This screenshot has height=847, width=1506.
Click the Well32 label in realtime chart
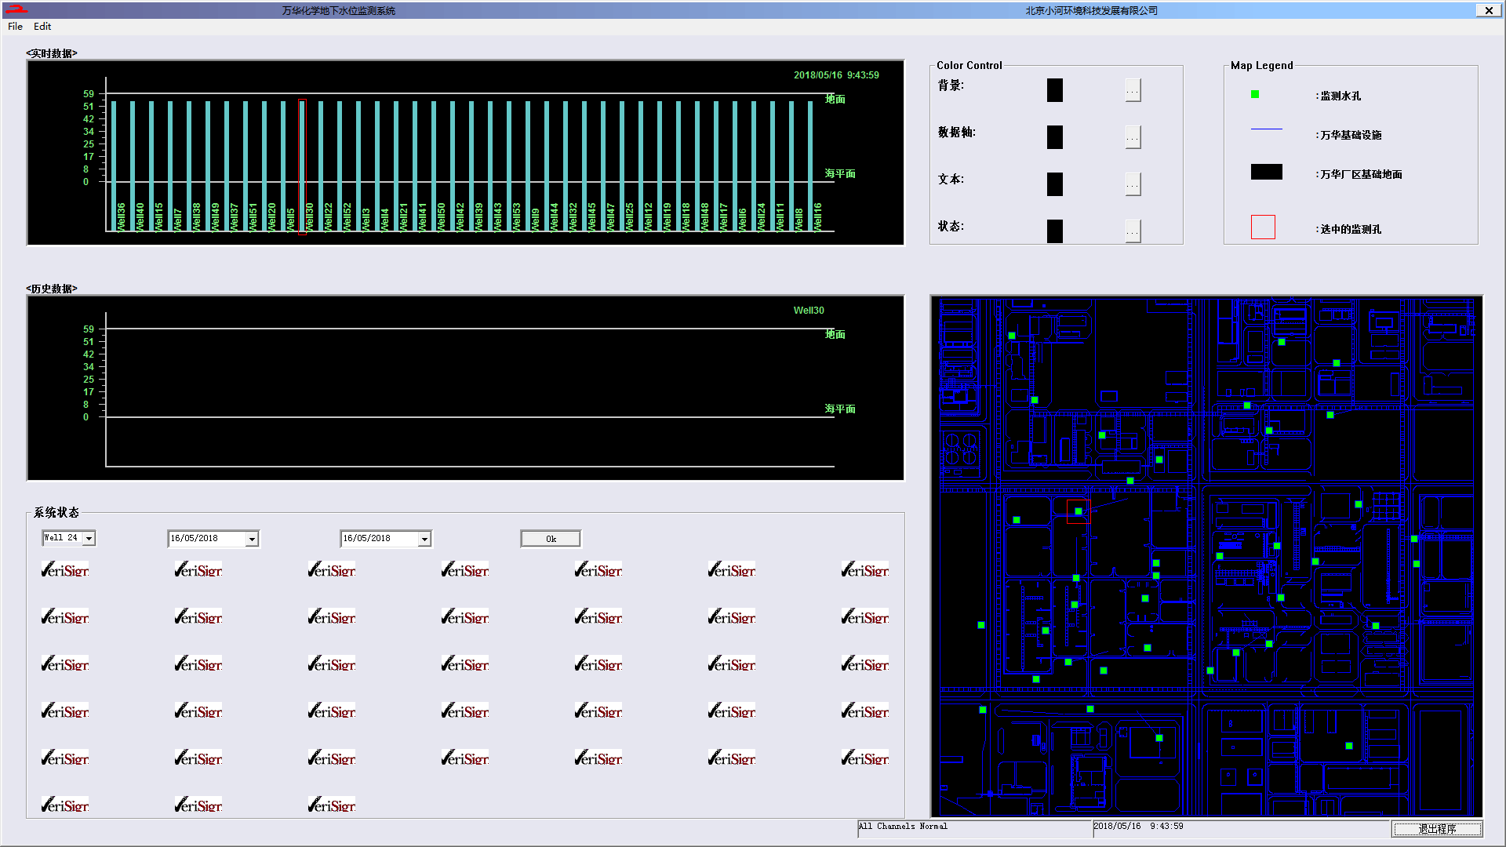pos(573,216)
